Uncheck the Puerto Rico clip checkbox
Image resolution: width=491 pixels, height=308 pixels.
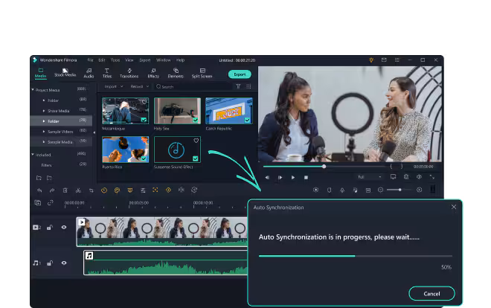144,158
